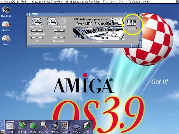
Task: Click the date 17/08/2003 in the top bar
Action: 133,2
